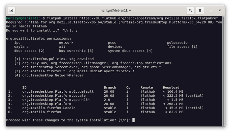The image size is (231, 132).
Task: Open the hamburger menu
Action: (x=200, y=11)
